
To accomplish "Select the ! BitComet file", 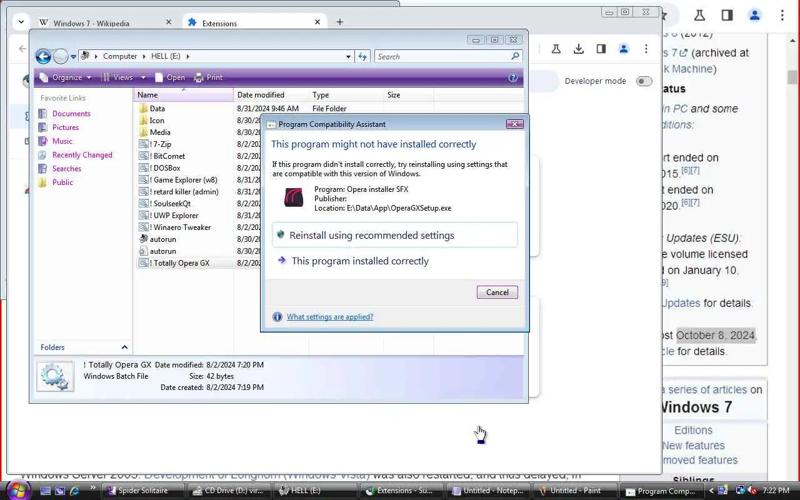I will click(162, 156).
